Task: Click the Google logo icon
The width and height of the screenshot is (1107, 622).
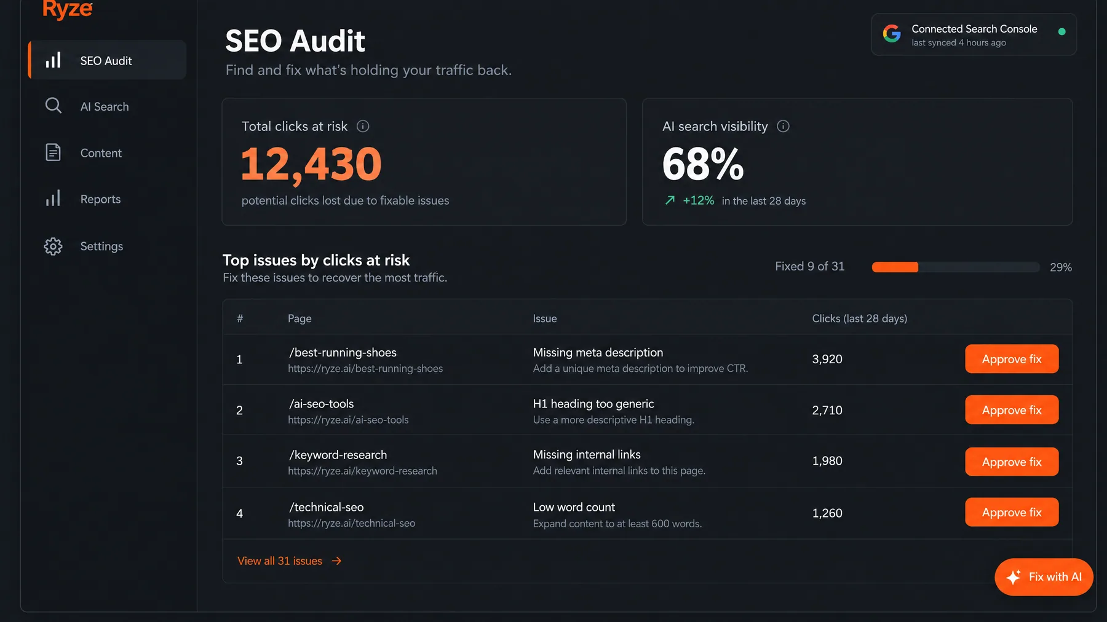Action: (892, 33)
